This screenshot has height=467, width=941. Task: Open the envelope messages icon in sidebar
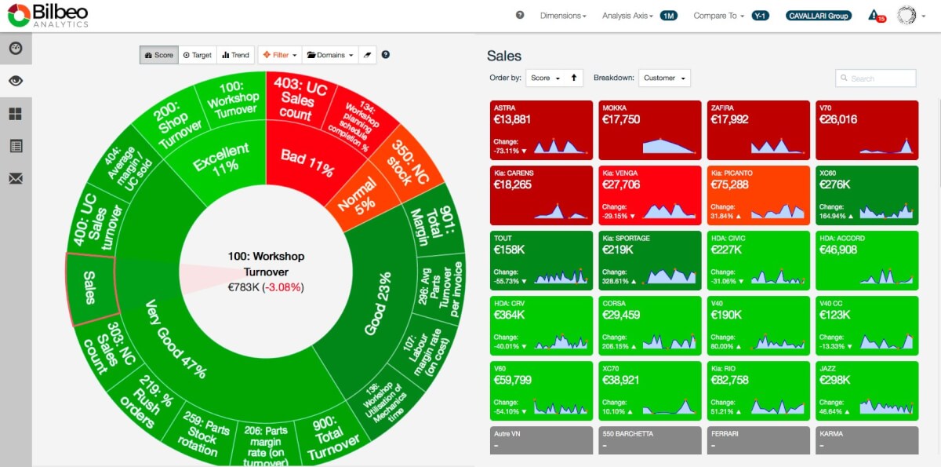(16, 179)
